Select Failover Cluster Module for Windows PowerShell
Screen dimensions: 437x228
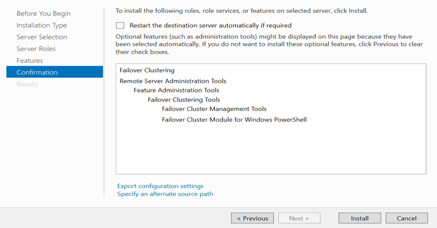234,120
